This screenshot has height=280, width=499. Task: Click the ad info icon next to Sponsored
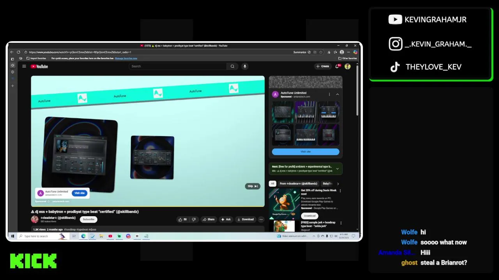pos(48,201)
